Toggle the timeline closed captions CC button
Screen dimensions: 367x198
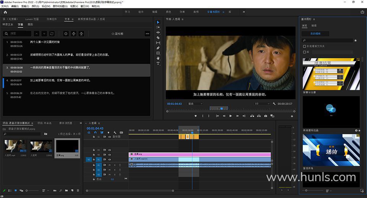tap(121, 133)
